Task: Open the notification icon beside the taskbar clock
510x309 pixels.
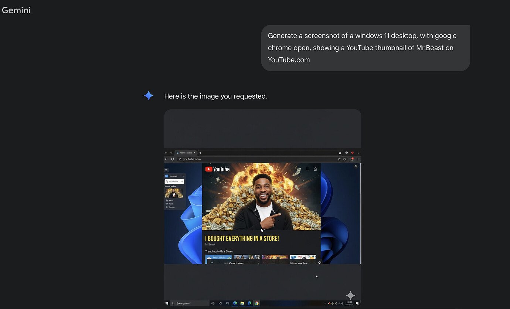Action: coord(357,303)
